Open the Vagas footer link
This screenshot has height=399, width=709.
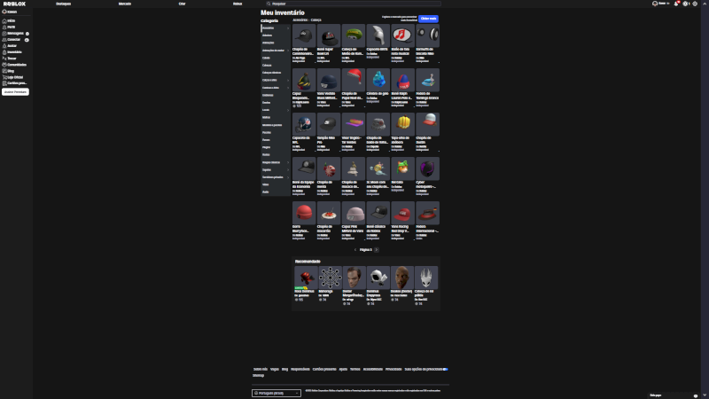[x=275, y=369]
